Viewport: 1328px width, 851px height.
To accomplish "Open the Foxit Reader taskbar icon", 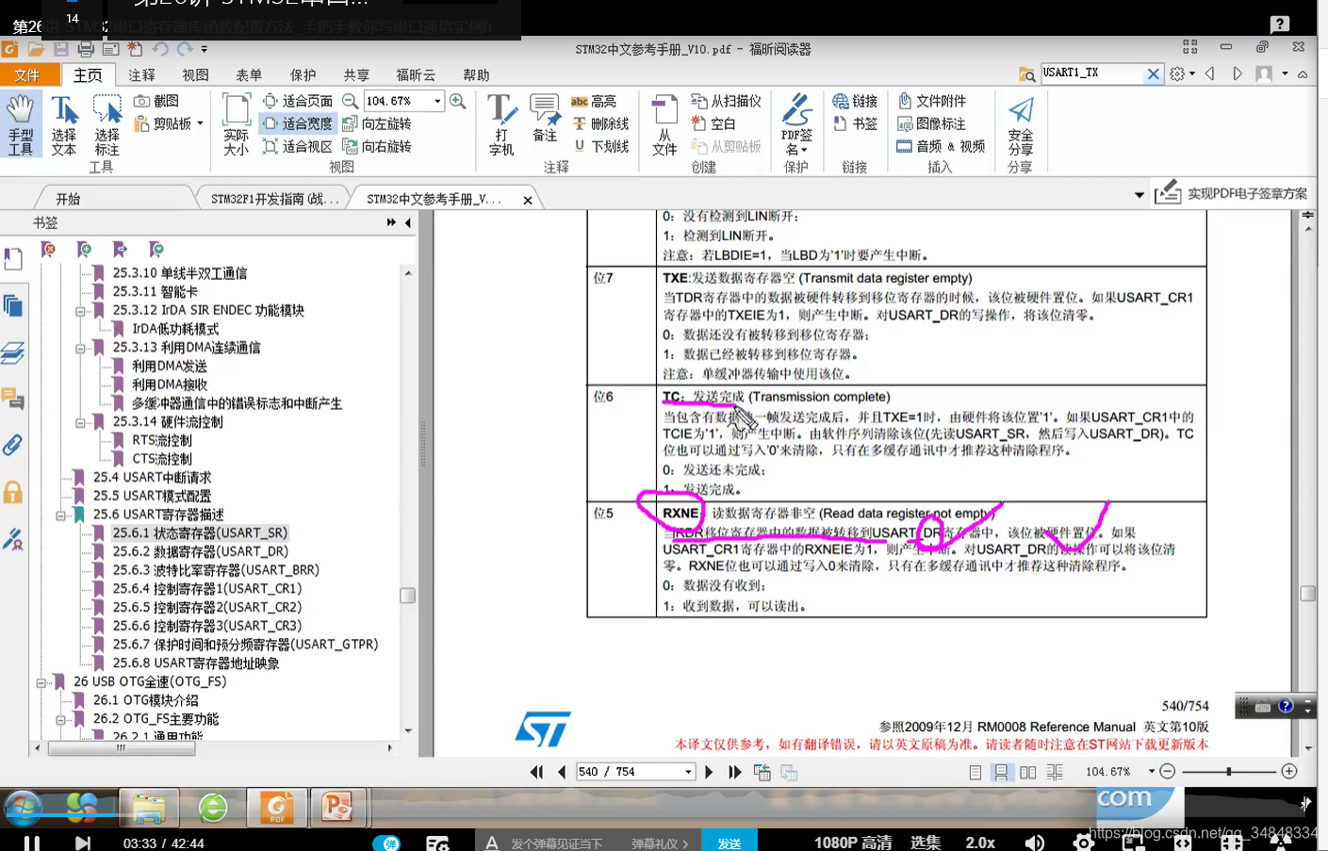I will (277, 808).
